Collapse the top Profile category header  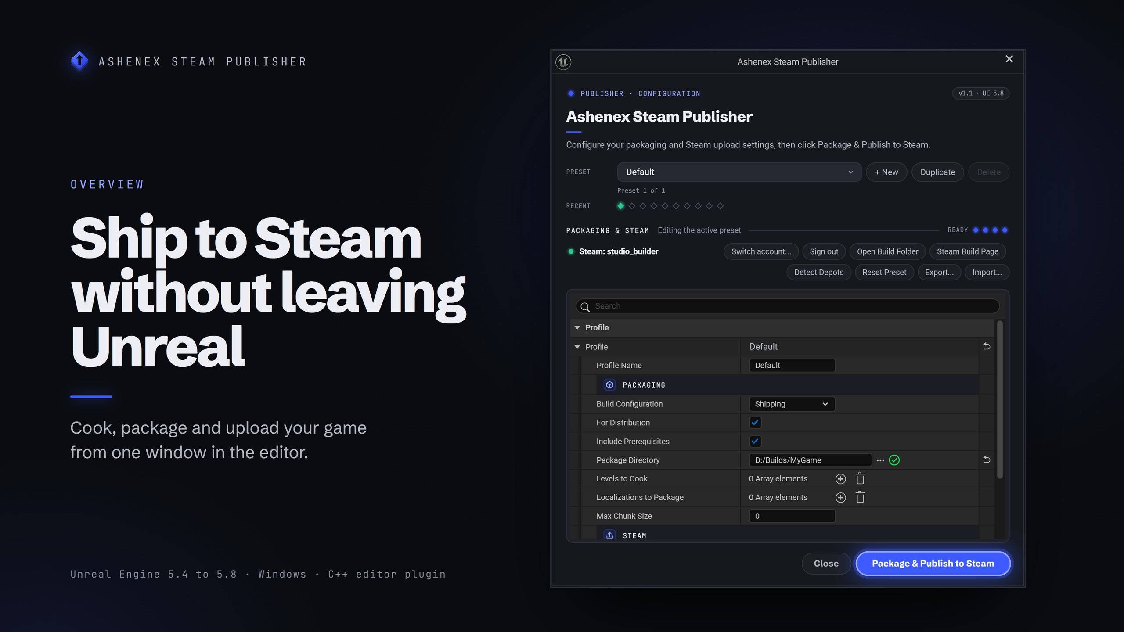(577, 327)
